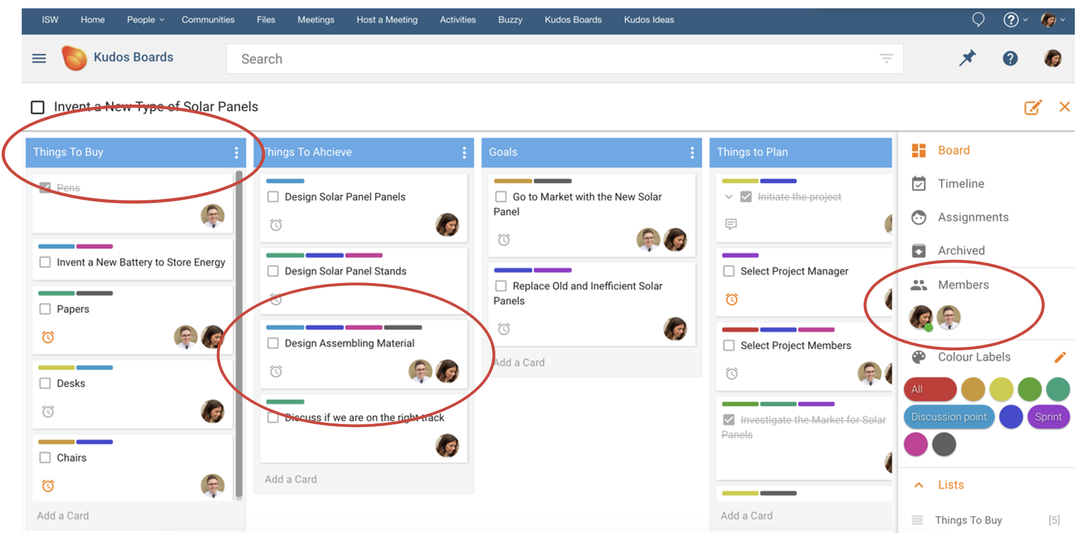Open Colour Labels edit pencil
Screen dimensions: 1082x544
coord(1060,357)
